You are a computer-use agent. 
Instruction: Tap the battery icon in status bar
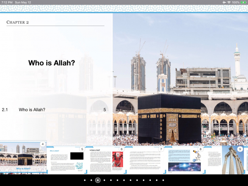pos(243,2)
